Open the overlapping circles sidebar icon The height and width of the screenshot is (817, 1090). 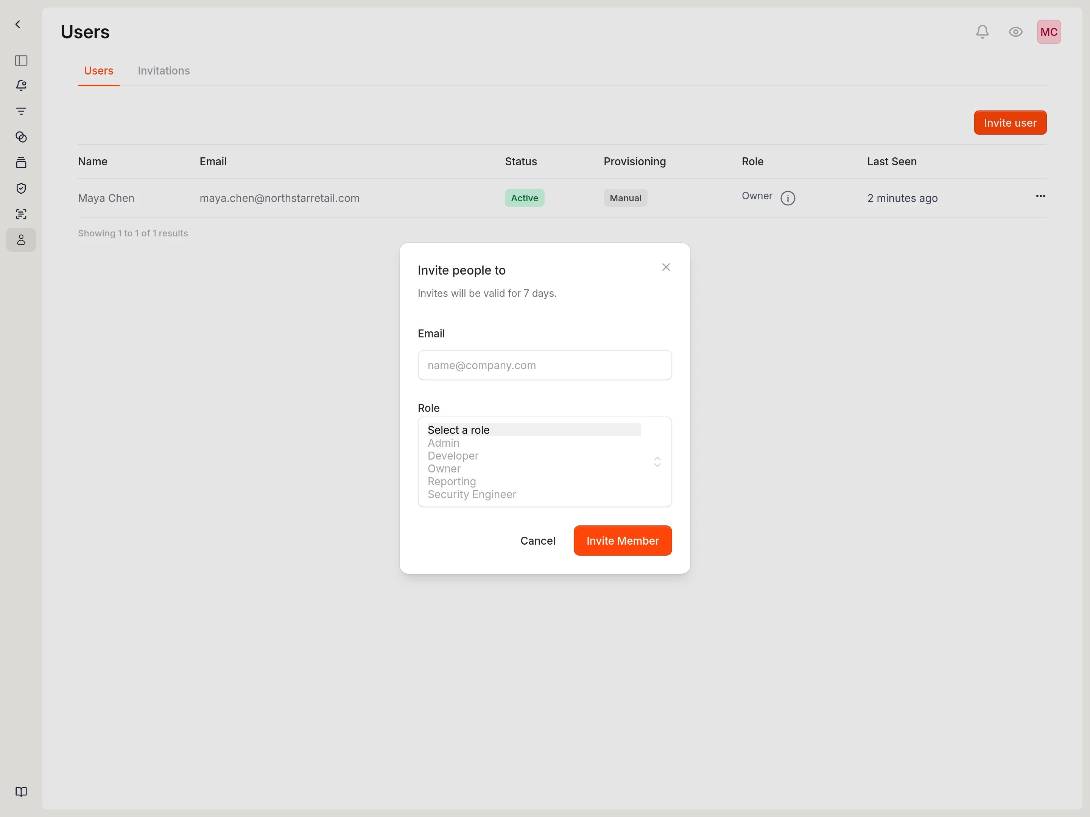tap(21, 137)
